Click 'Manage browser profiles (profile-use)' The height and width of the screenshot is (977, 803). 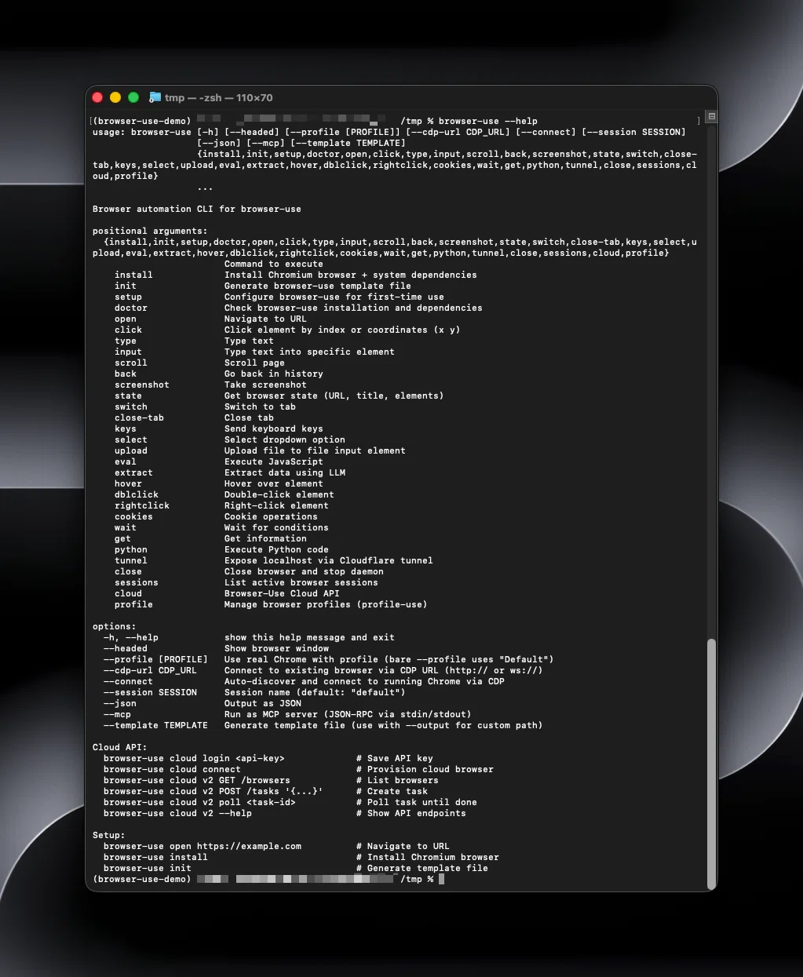point(326,604)
